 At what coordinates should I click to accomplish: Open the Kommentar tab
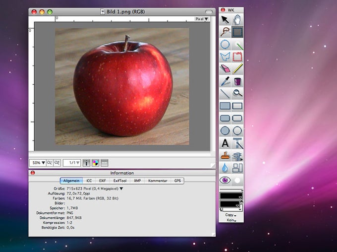click(158, 181)
